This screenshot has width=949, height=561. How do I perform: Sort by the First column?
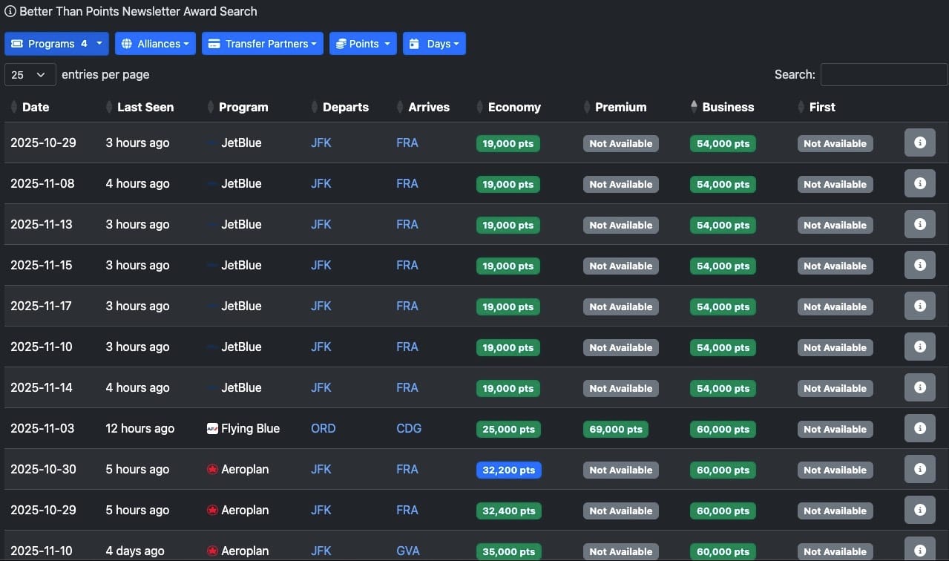click(x=821, y=107)
